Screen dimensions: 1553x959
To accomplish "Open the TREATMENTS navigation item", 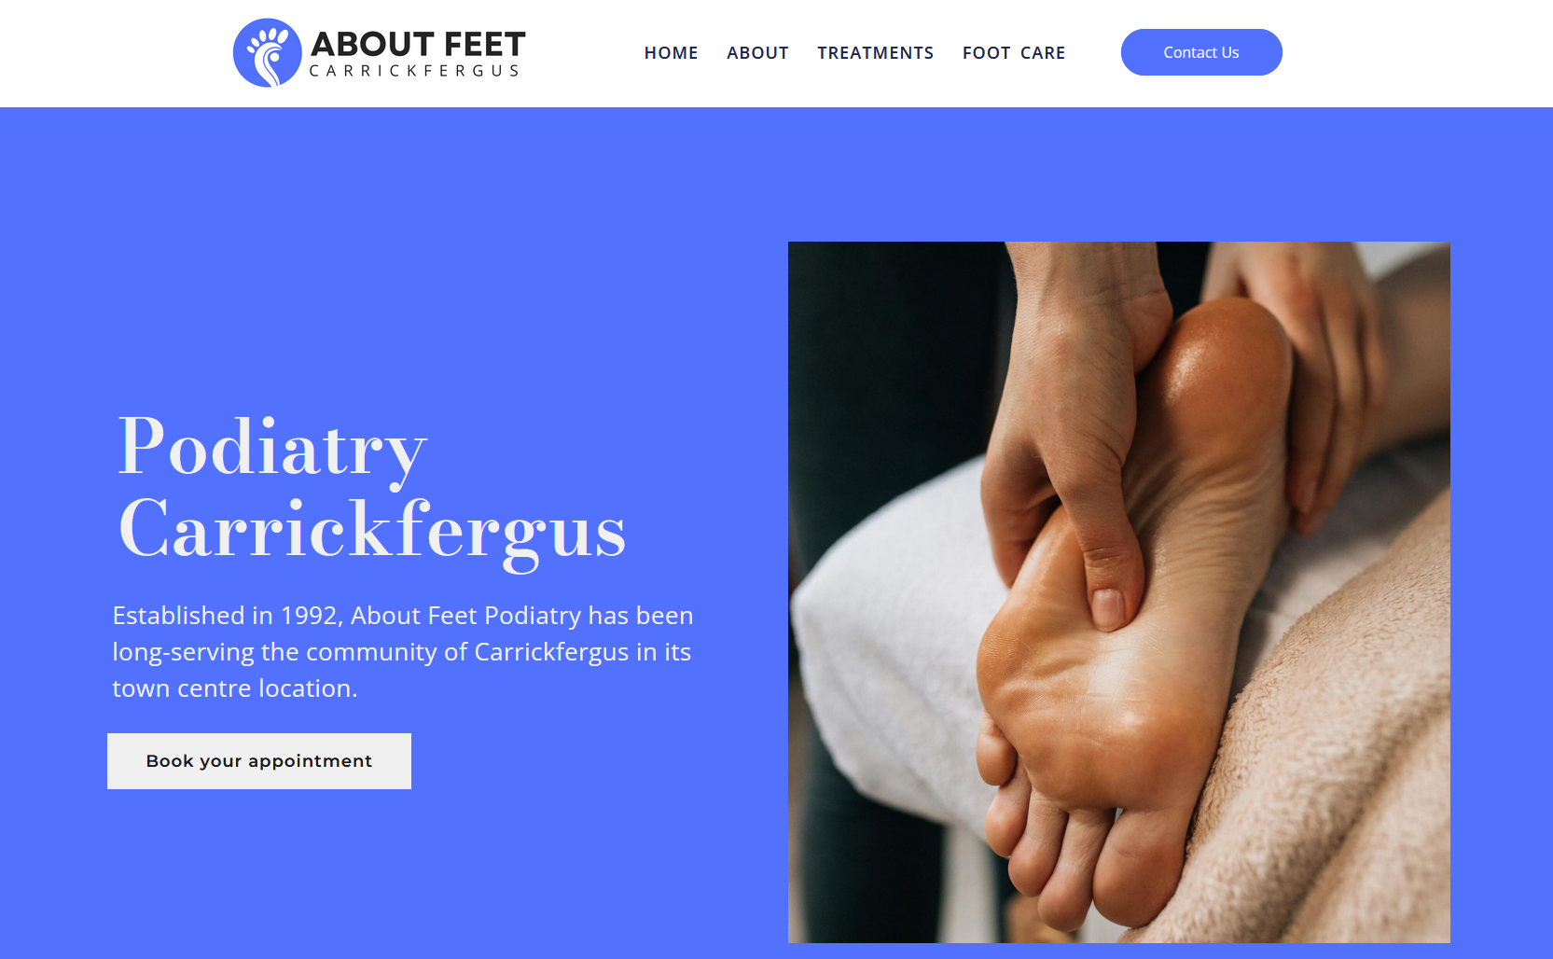I will (x=875, y=53).
